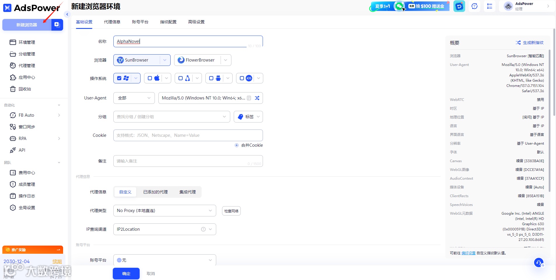
Task: Open the AdsPower account avatar menu
Action: tap(508, 6)
